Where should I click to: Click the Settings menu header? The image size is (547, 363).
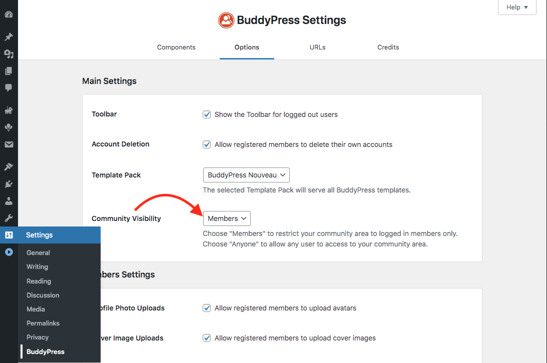pos(50,235)
